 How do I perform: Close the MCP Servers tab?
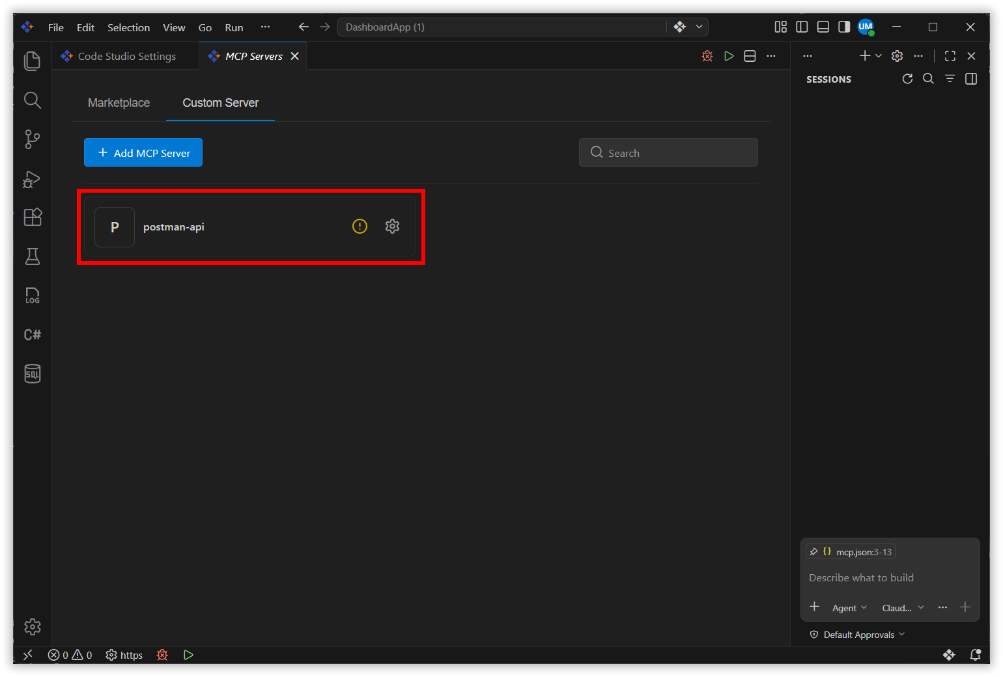(x=294, y=56)
